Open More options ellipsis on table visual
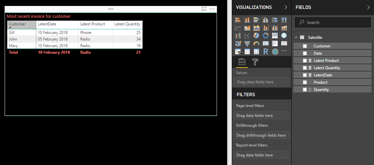 click(212, 9)
